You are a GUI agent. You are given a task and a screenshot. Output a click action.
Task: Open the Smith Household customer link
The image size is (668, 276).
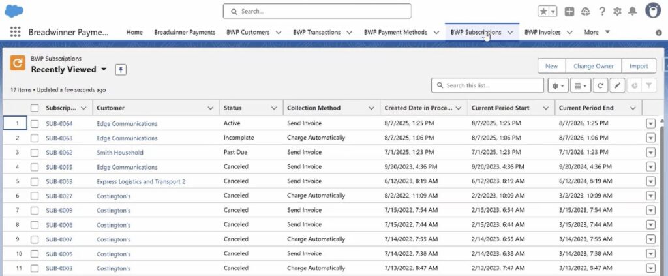pyautogui.click(x=120, y=153)
